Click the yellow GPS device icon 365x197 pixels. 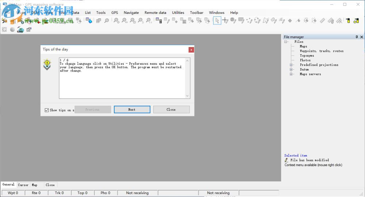click(348, 21)
